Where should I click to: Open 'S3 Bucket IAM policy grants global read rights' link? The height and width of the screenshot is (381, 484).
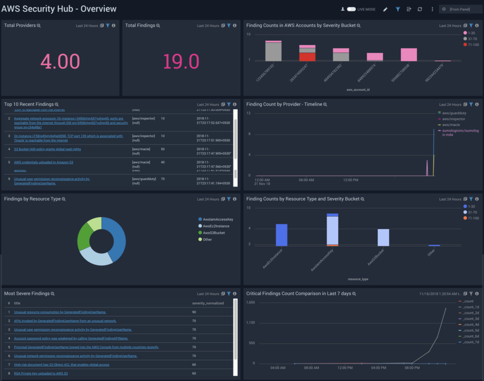click(47, 149)
